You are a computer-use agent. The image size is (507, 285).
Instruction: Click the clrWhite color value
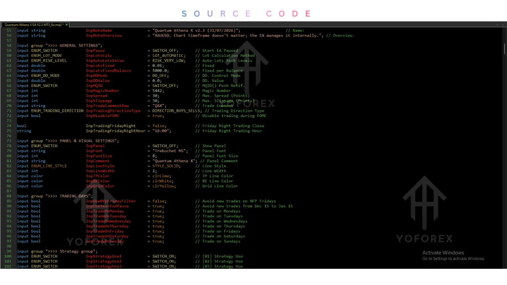tap(162, 181)
